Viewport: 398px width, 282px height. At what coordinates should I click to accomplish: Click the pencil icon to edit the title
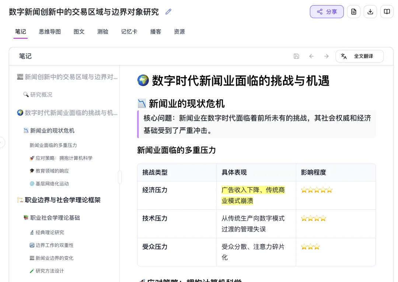(x=168, y=12)
